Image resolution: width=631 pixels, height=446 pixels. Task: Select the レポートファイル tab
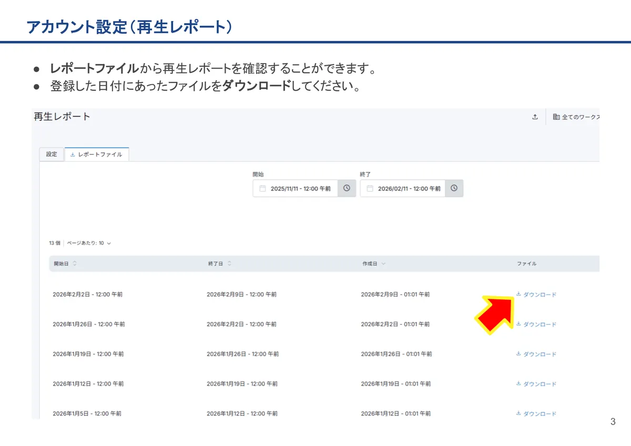[97, 154]
